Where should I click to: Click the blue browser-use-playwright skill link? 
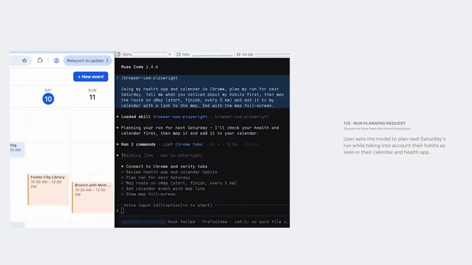180,117
